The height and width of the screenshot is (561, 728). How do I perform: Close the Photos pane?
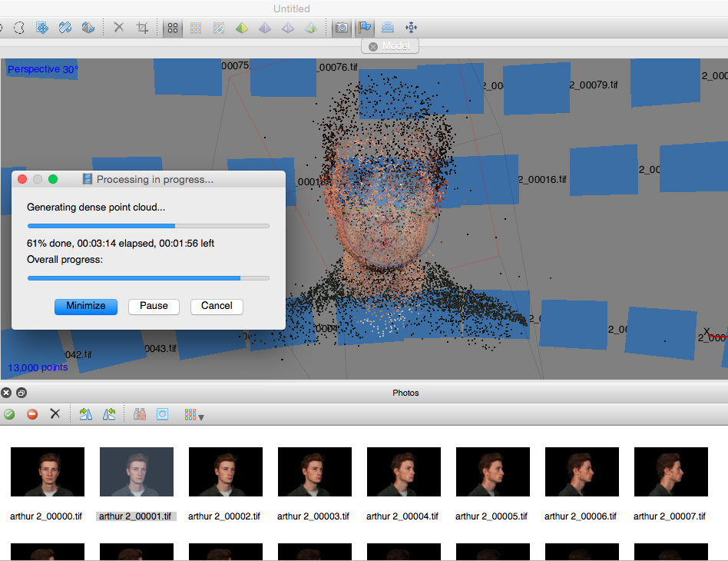coord(6,393)
